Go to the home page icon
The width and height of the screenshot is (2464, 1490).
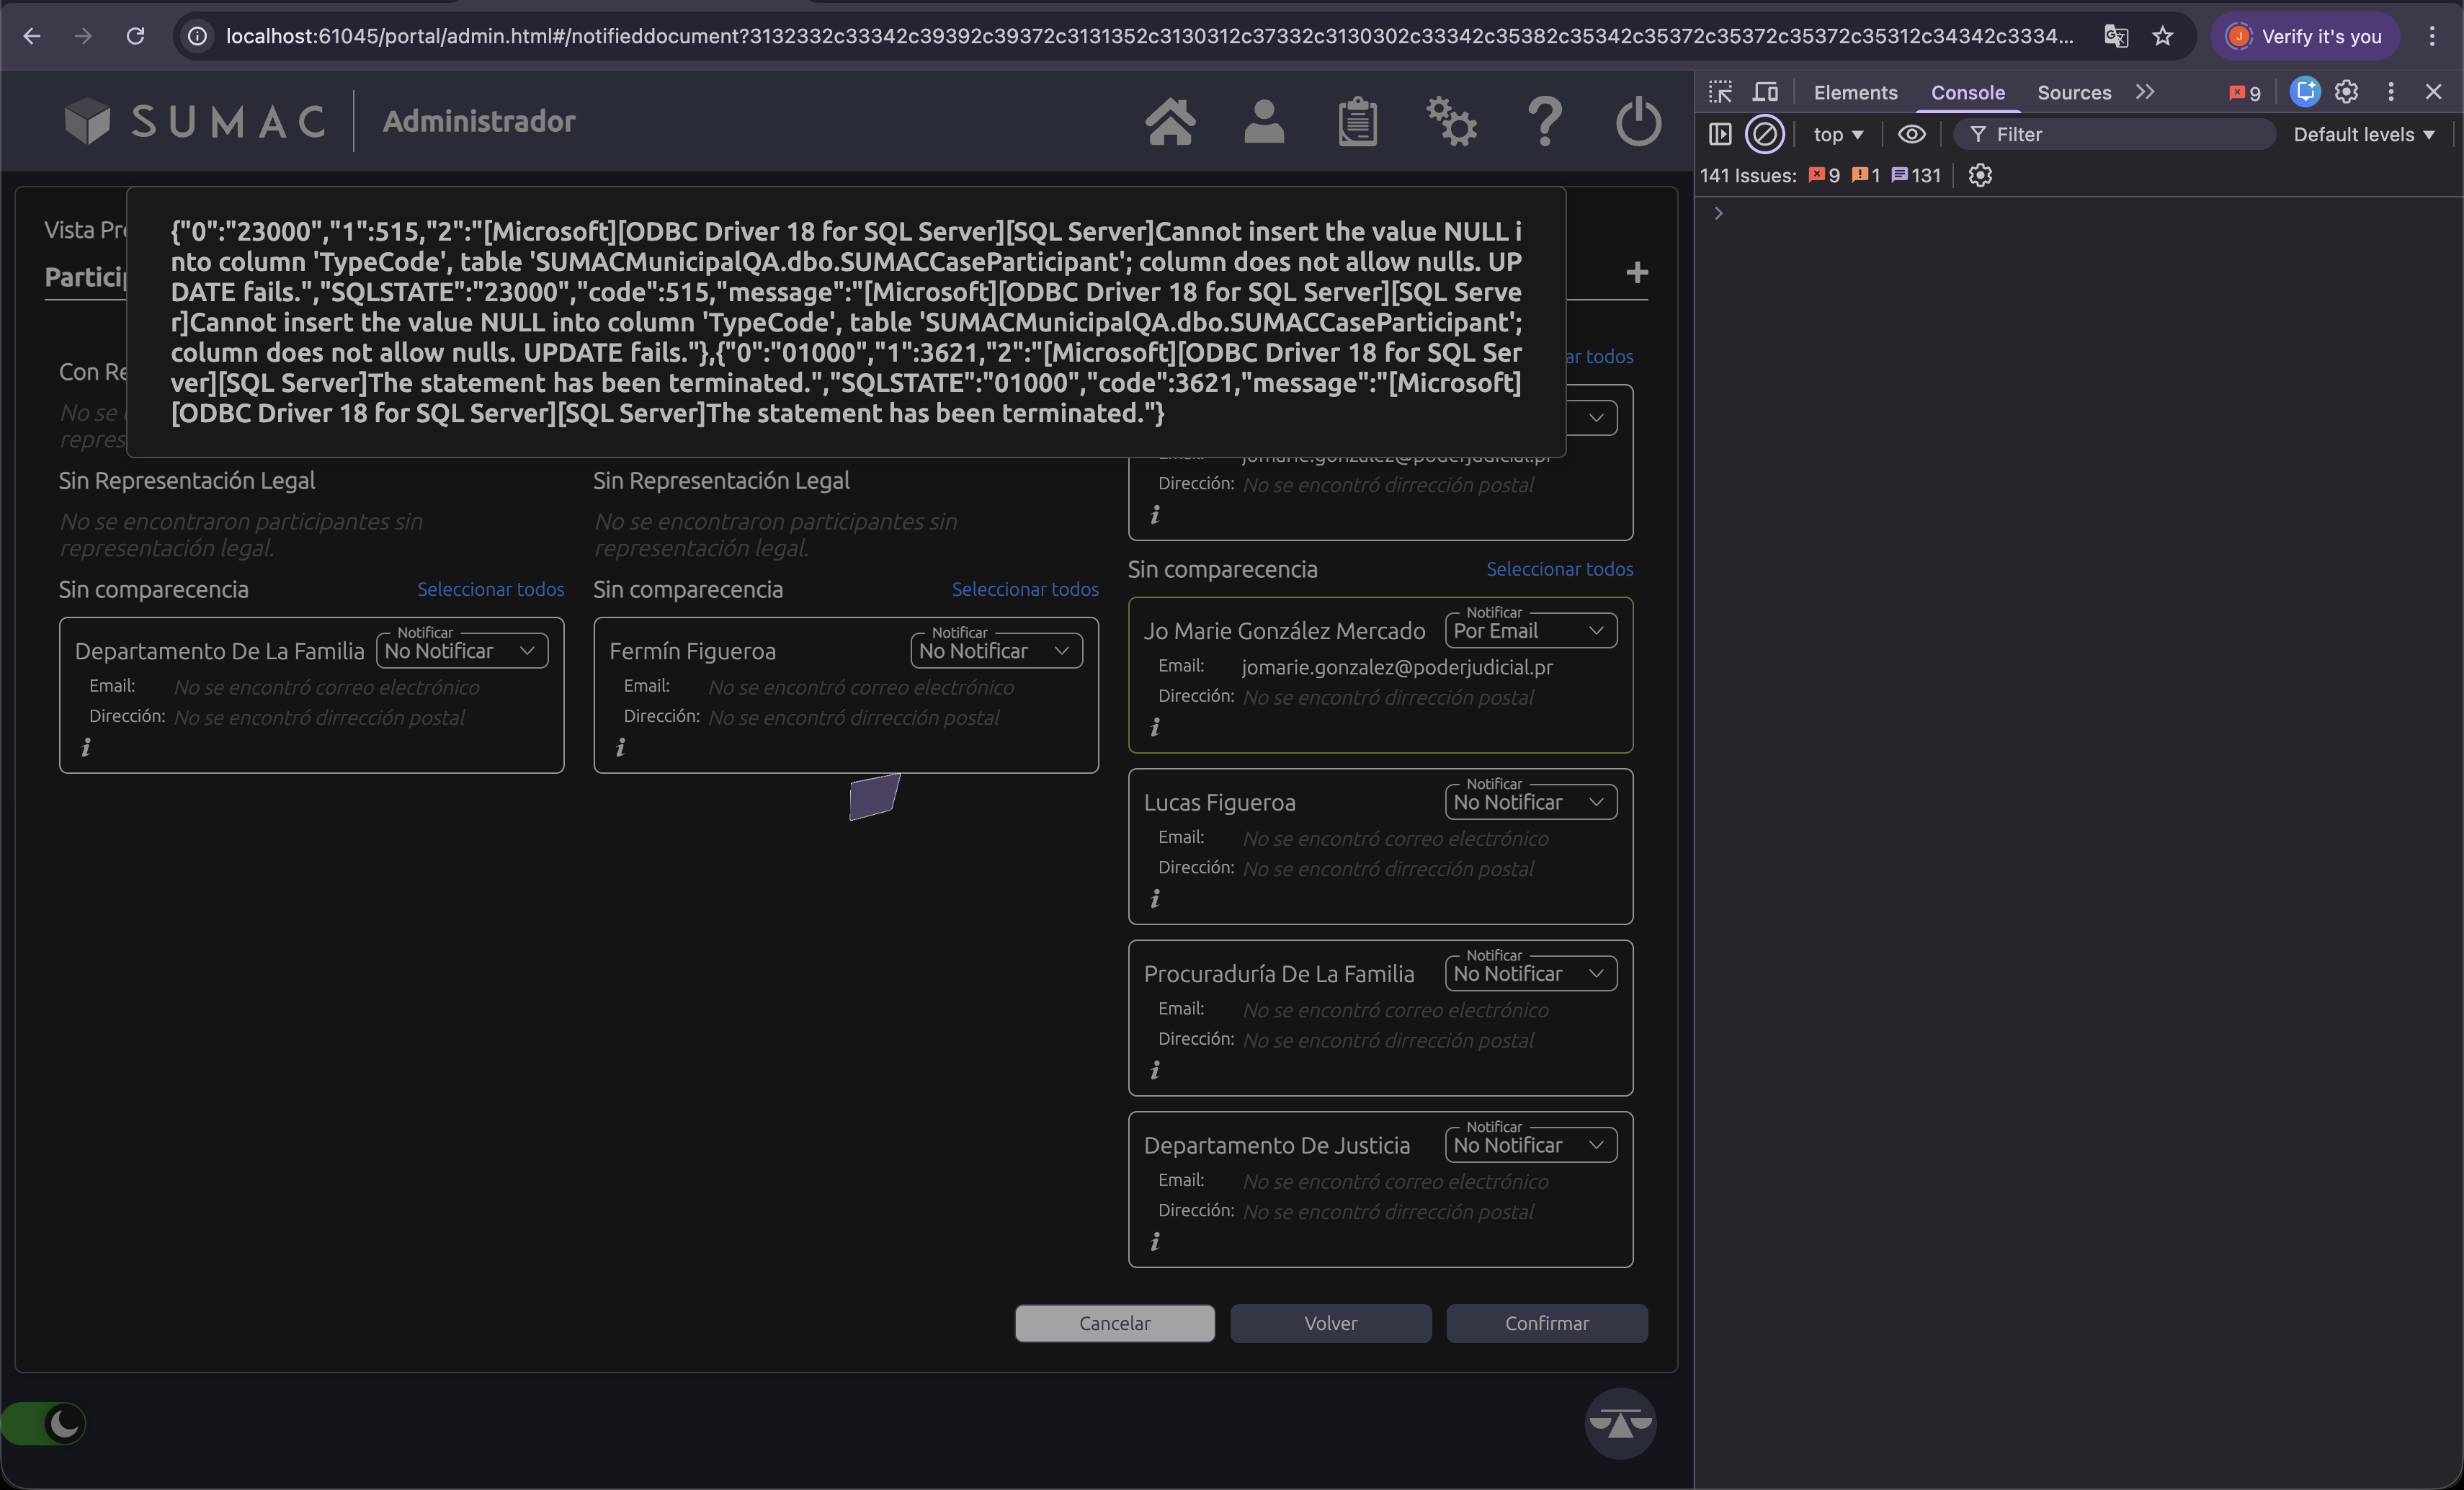(x=1169, y=122)
